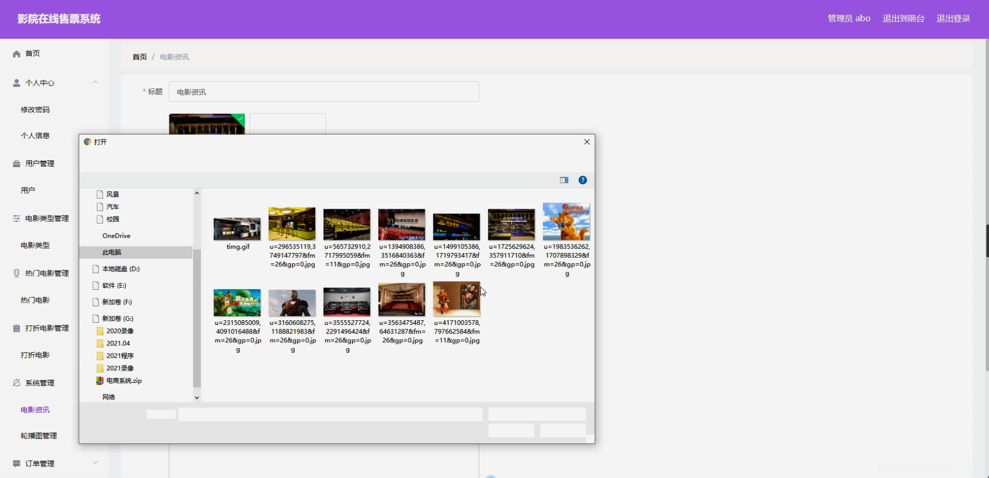The image size is (989, 478).
Task: Open the 修改密码 menu item
Action: pos(35,109)
